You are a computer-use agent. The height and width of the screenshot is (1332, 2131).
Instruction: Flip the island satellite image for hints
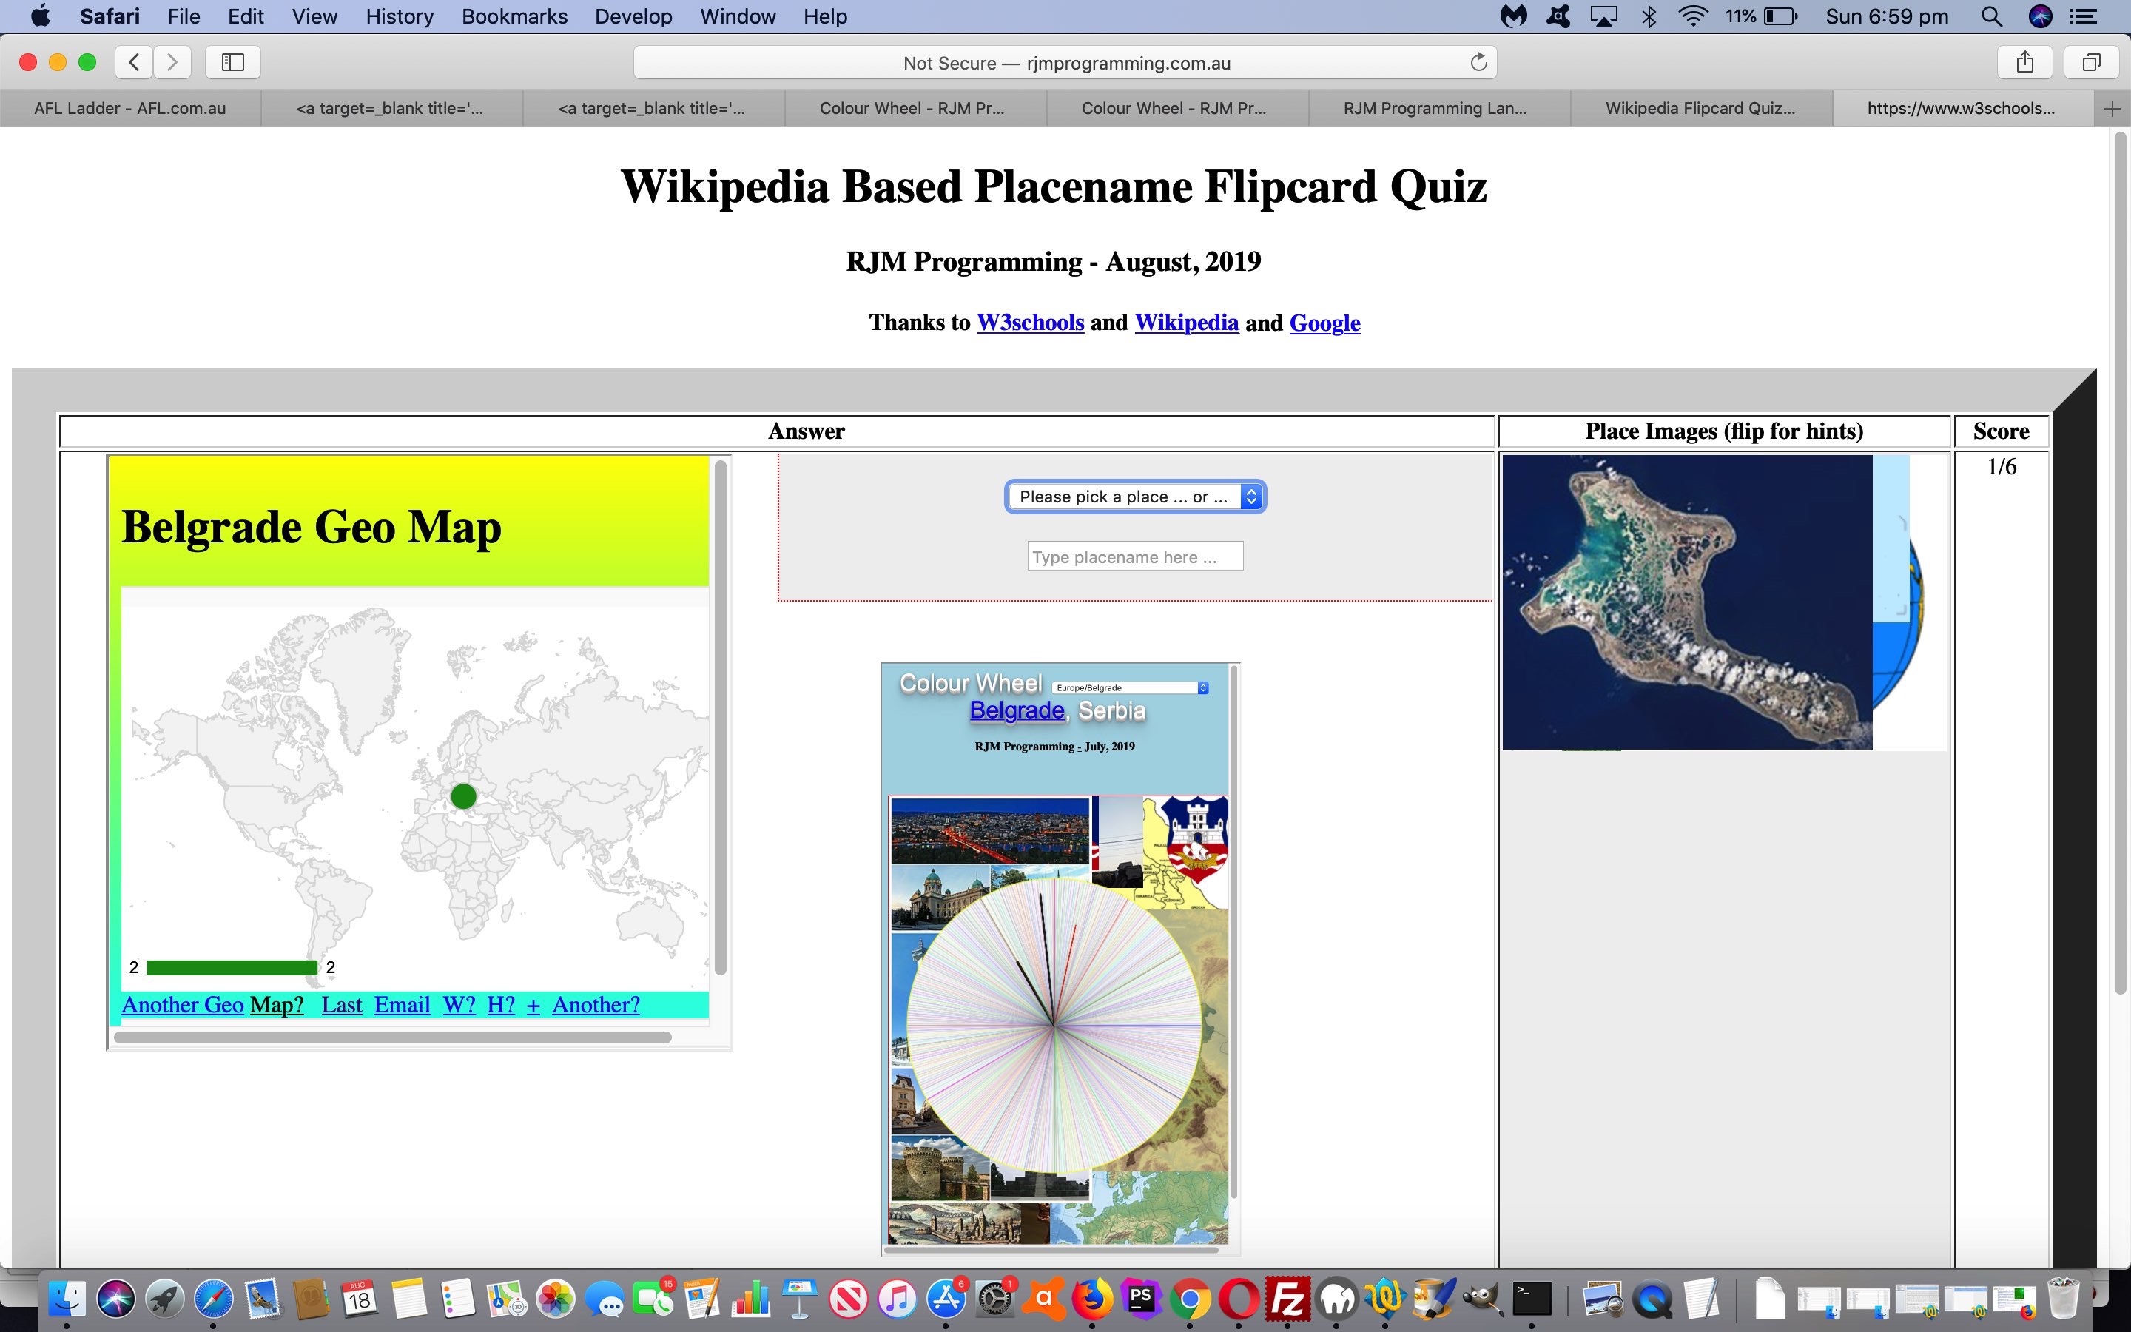1687,602
